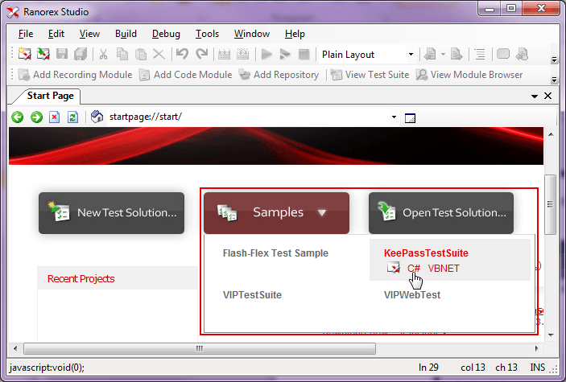Click View Test Suite
Image resolution: width=566 pixels, height=382 pixels.
(370, 75)
